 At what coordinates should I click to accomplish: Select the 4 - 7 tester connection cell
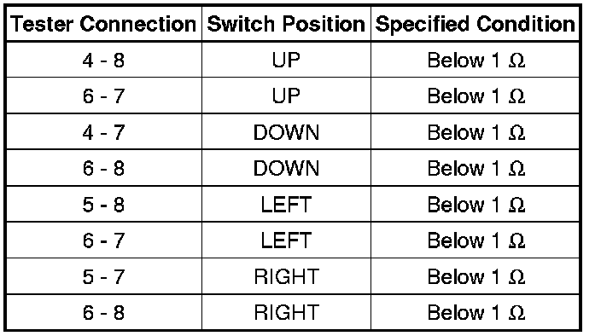click(103, 132)
